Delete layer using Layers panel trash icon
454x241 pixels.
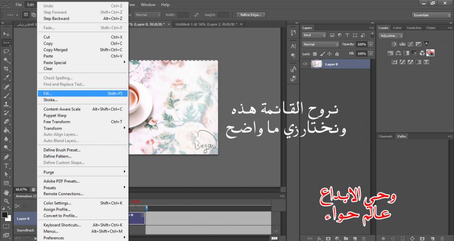pyautogui.click(x=364, y=238)
